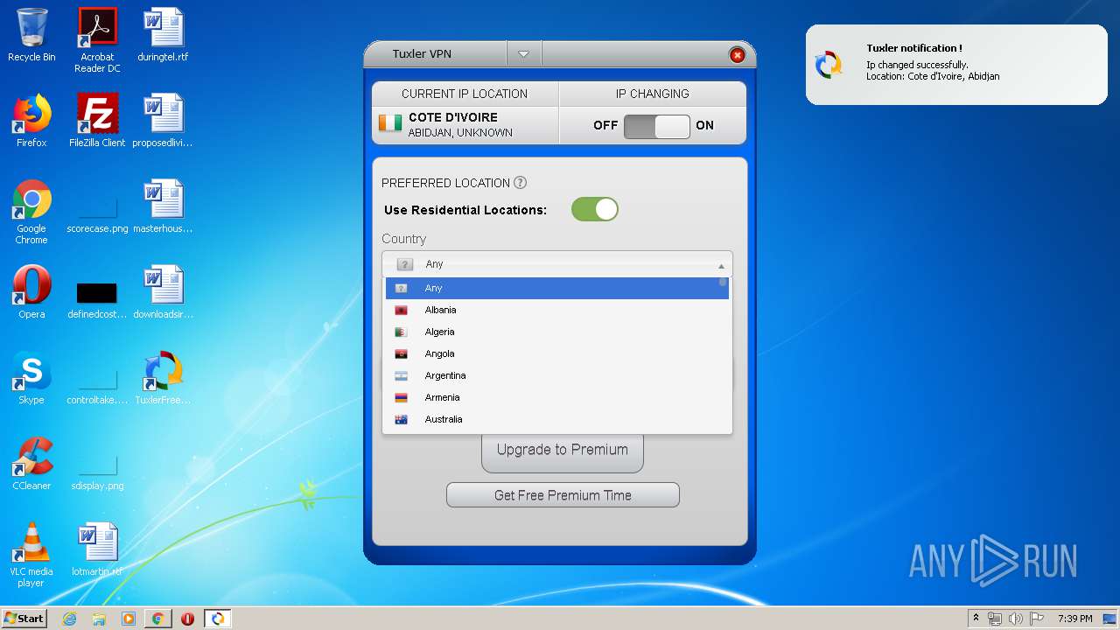Click the Tuxler notification logo icon
This screenshot has width=1120, height=630.
click(x=828, y=65)
